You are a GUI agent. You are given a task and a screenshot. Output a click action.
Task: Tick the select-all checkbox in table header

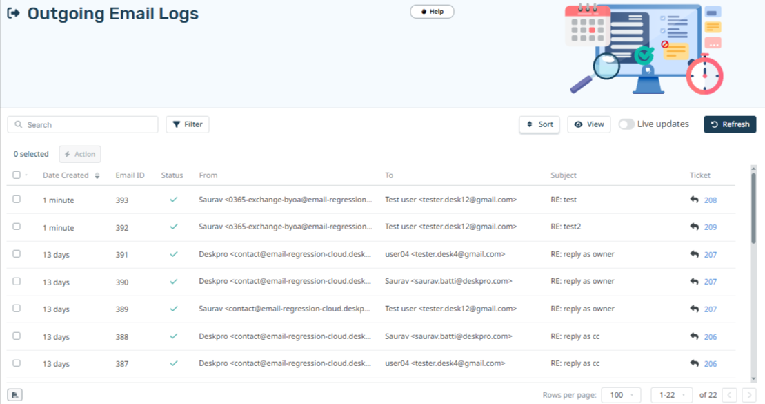17,175
